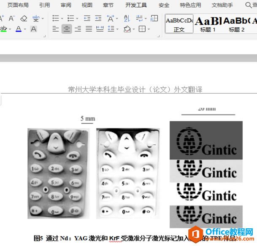257x246 pixels.
Task: Click the decrease indent icon
Action: click(87, 18)
